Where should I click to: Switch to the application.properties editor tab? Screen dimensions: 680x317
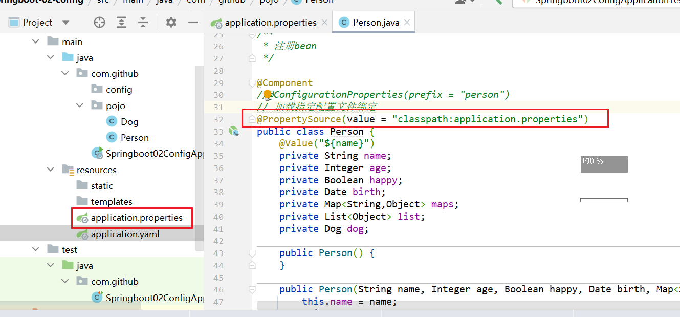pyautogui.click(x=270, y=23)
